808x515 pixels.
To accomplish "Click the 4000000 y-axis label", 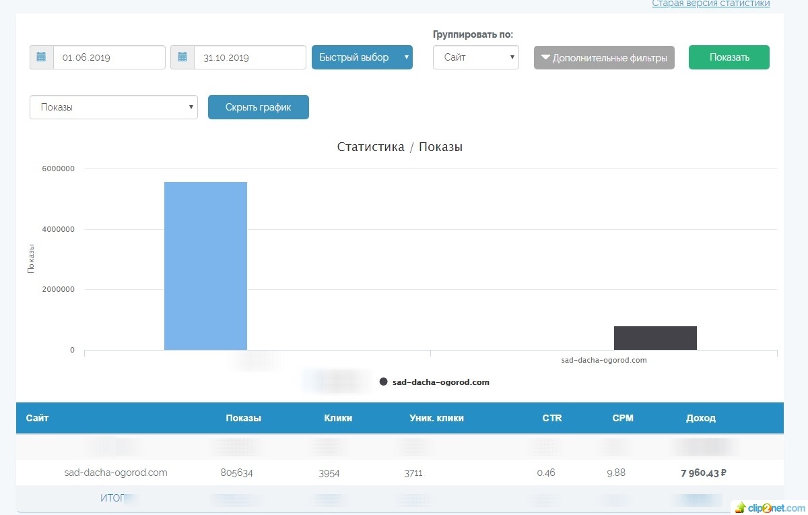I will [60, 229].
